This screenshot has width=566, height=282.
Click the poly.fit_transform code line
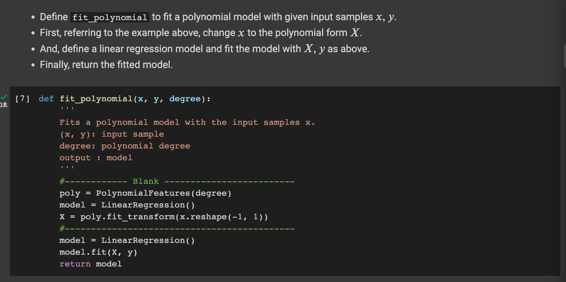point(163,217)
